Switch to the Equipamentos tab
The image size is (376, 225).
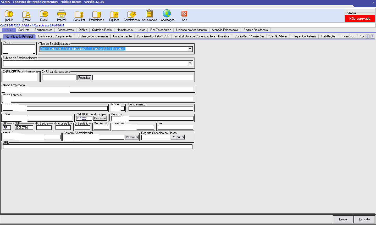pos(43,30)
